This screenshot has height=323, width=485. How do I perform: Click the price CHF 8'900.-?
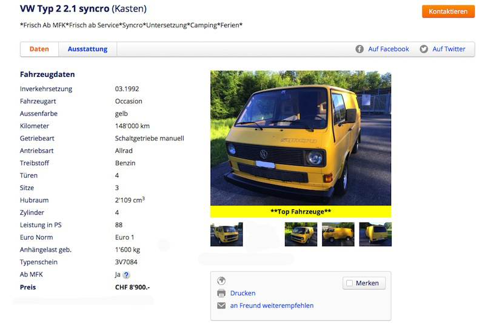pyautogui.click(x=132, y=287)
